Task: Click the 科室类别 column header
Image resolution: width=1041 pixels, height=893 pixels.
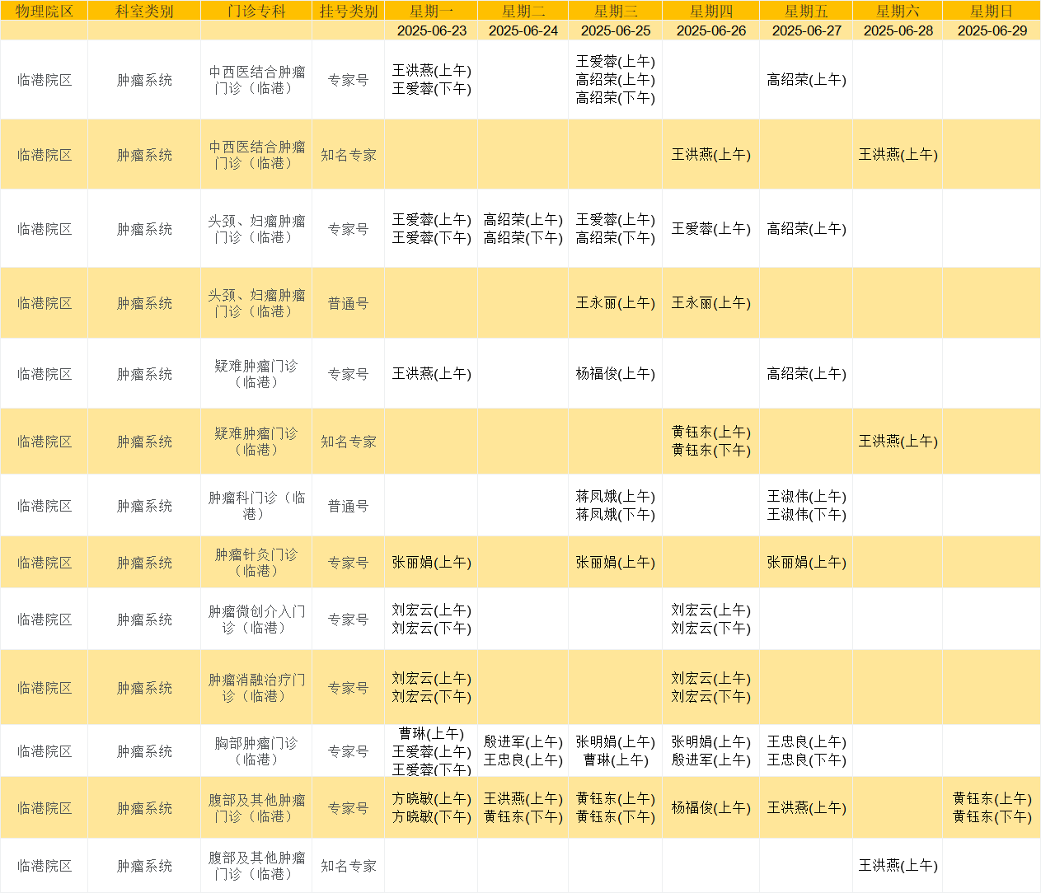Action: 144,11
